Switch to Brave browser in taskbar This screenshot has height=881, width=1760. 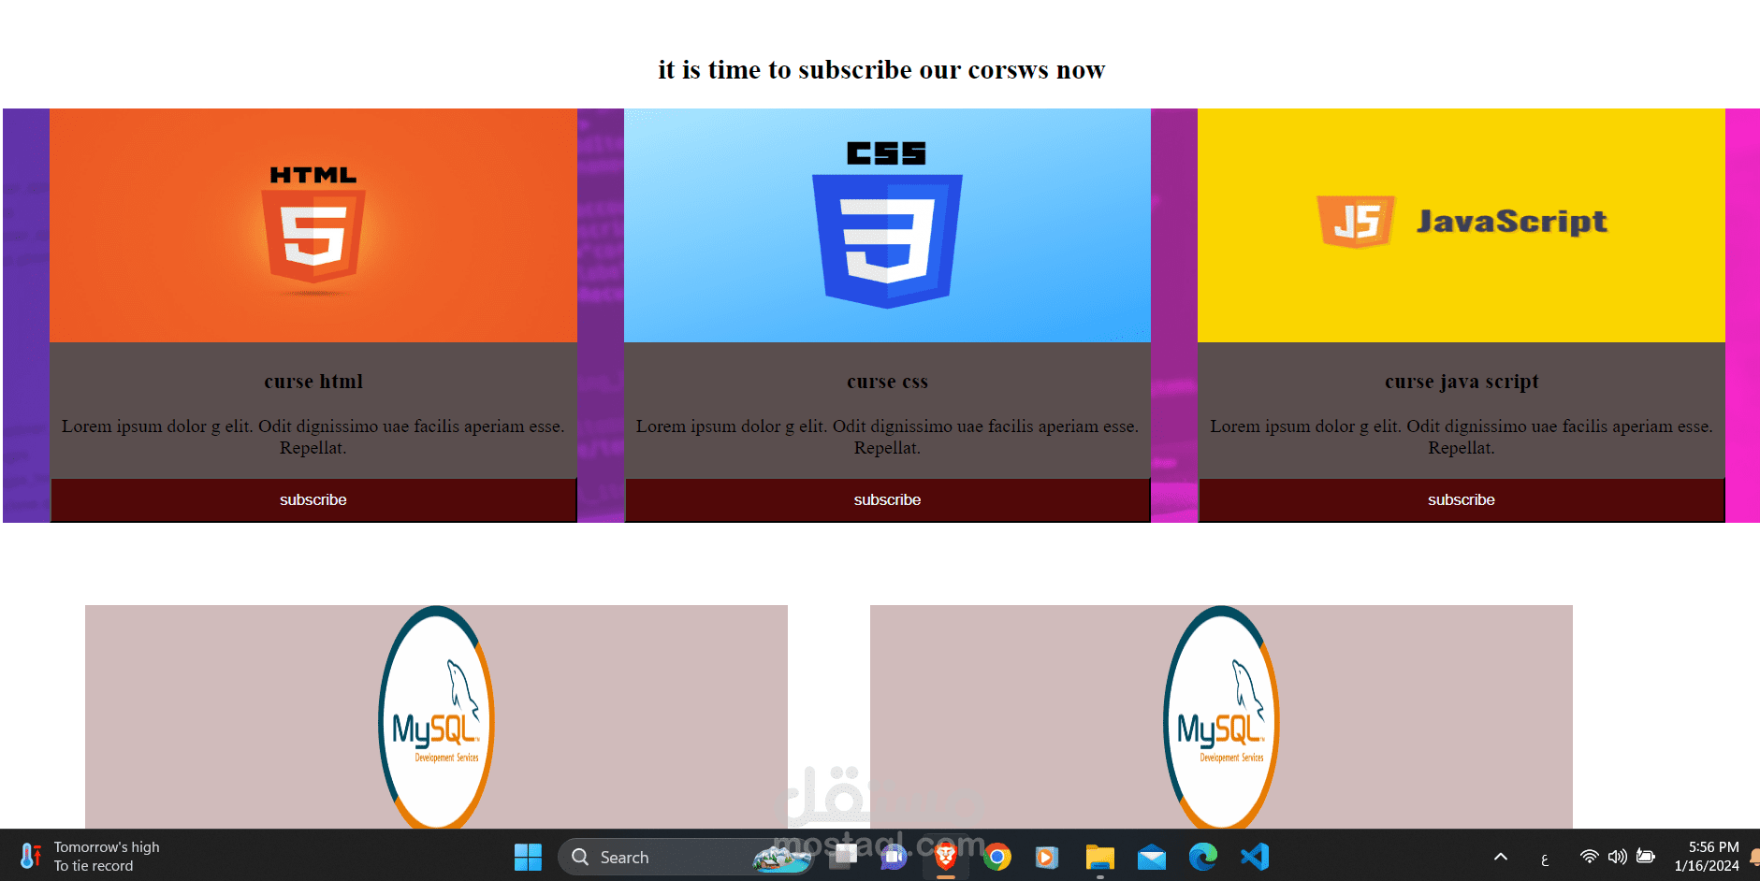point(946,857)
